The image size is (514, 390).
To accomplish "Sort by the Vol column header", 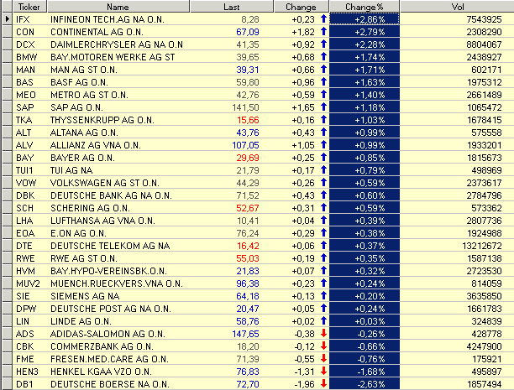I will [x=456, y=6].
